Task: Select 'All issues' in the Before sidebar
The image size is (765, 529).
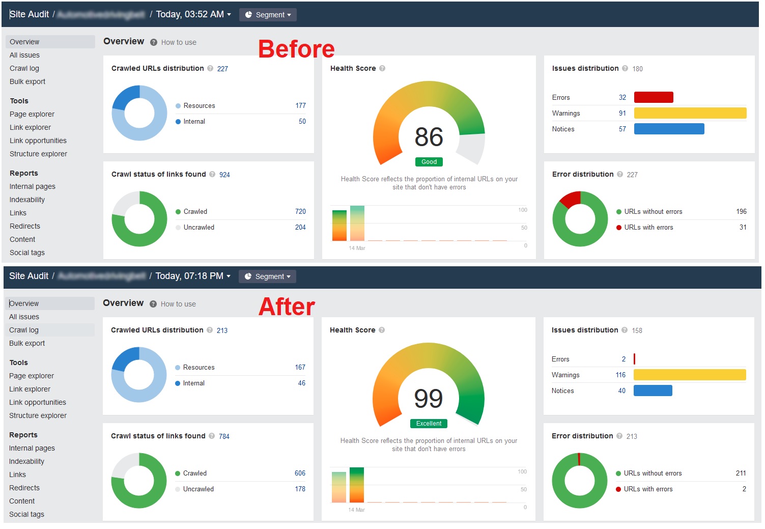Action: tap(24, 55)
